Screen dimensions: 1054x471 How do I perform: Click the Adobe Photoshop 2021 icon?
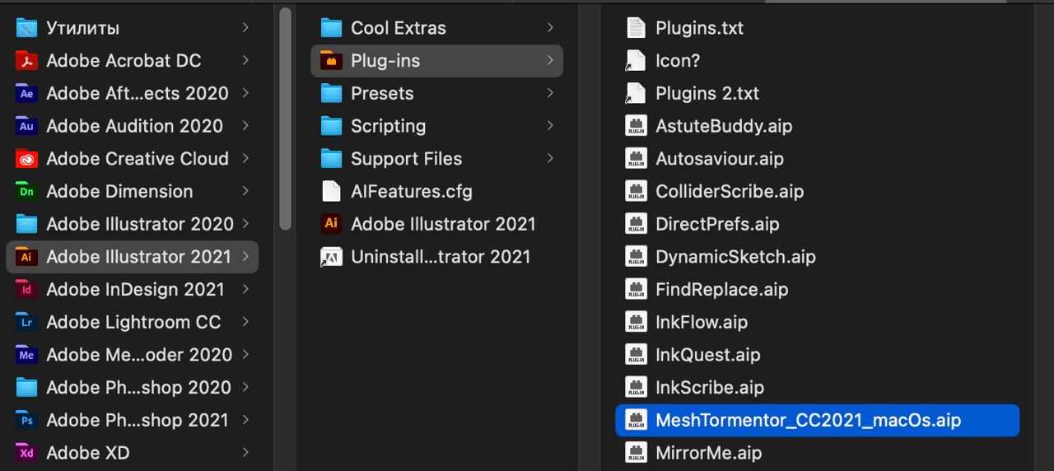pos(27,421)
